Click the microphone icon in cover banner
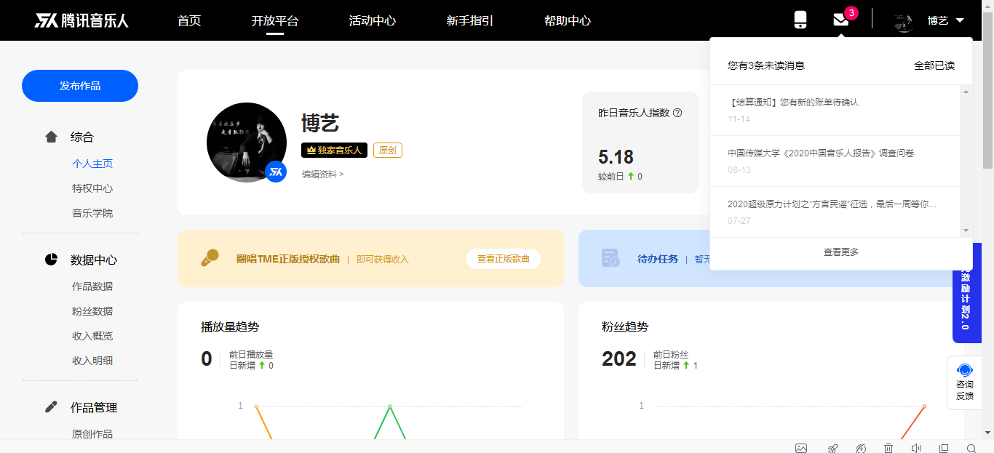The image size is (994, 453). (x=210, y=258)
